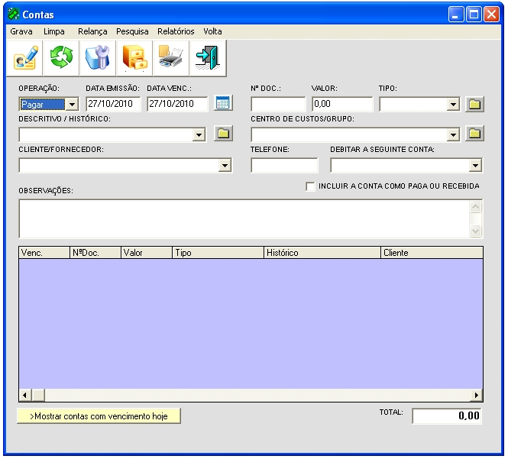Click the table's horizontal scrollbar right arrow

pyautogui.click(x=477, y=395)
